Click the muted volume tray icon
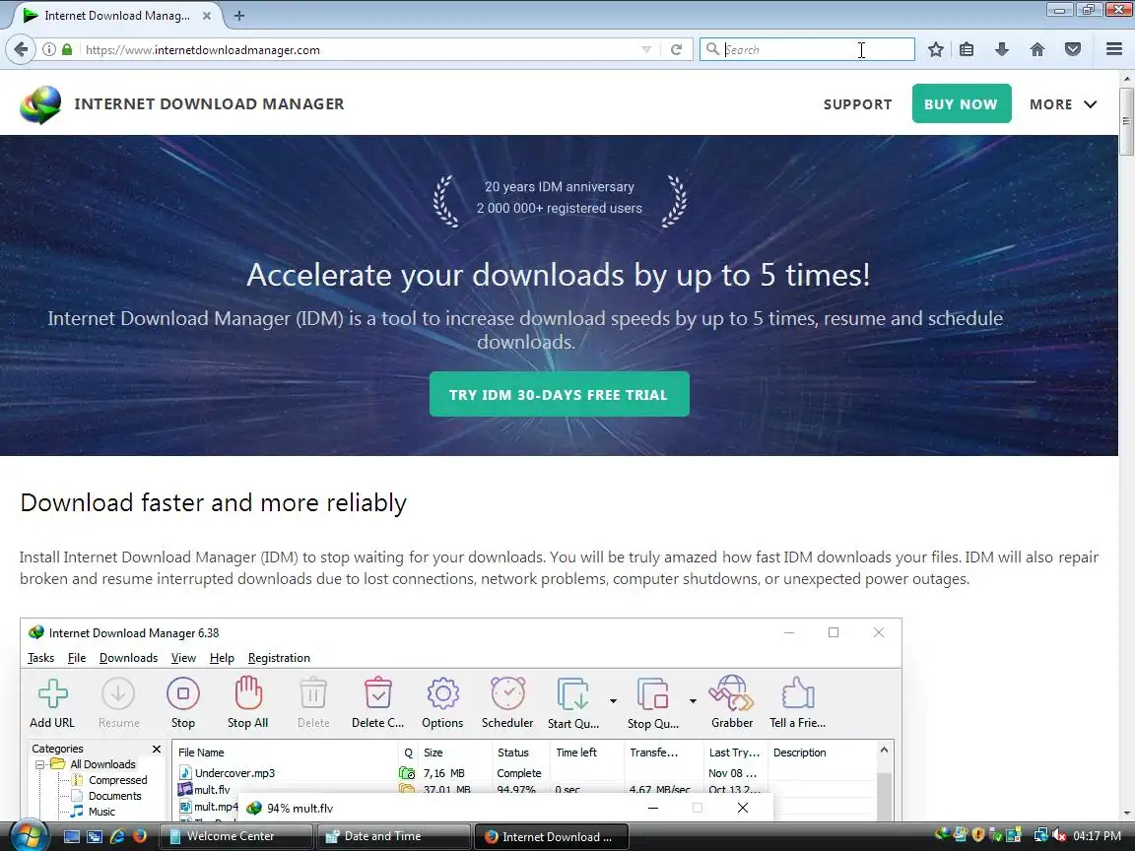Viewport: 1135px width, 851px height. [1060, 836]
